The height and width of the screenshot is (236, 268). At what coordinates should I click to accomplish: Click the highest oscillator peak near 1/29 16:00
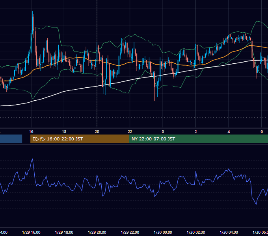click(32, 159)
